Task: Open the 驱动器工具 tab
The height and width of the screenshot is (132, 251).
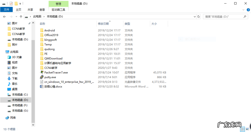Action: click(58, 10)
